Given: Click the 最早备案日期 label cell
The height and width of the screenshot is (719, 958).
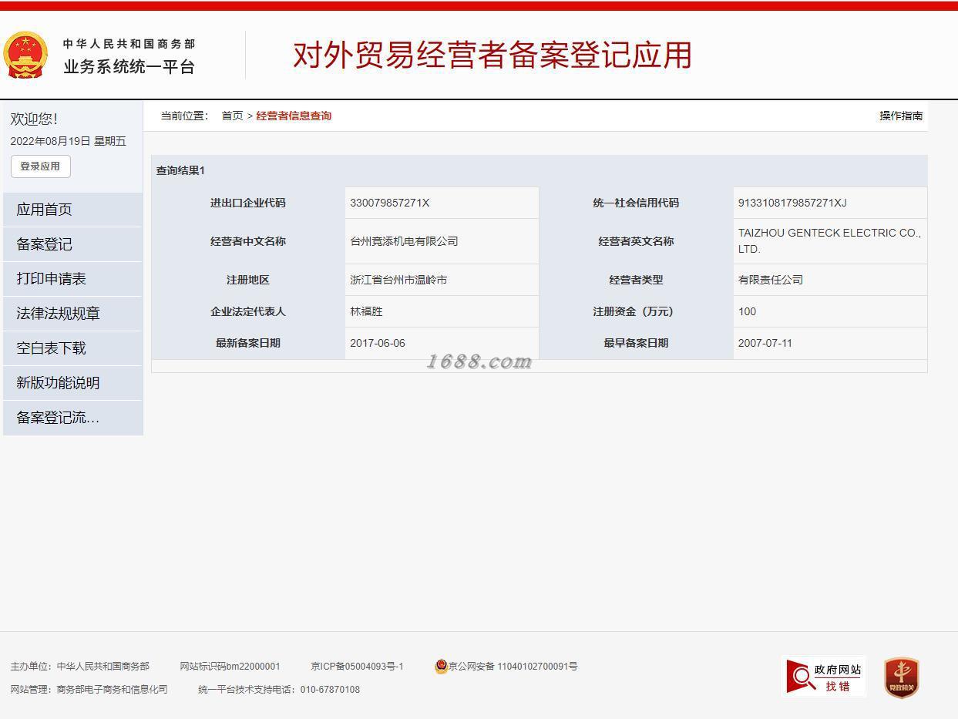Looking at the screenshot, I should point(636,343).
